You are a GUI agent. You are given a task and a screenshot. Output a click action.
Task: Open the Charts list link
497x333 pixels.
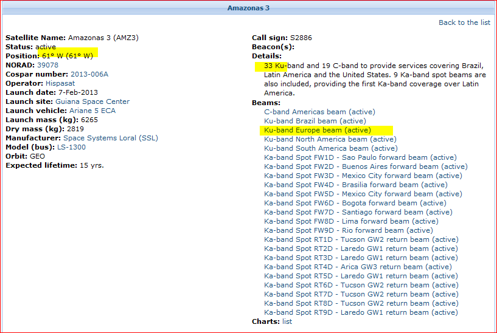[286, 321]
